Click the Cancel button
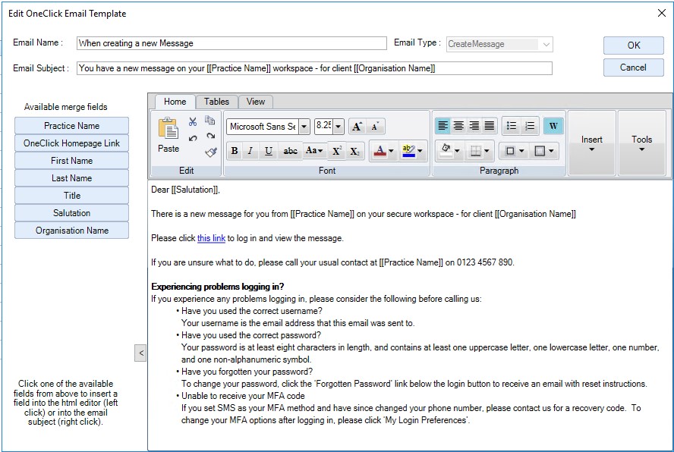674x452 pixels. coord(633,67)
